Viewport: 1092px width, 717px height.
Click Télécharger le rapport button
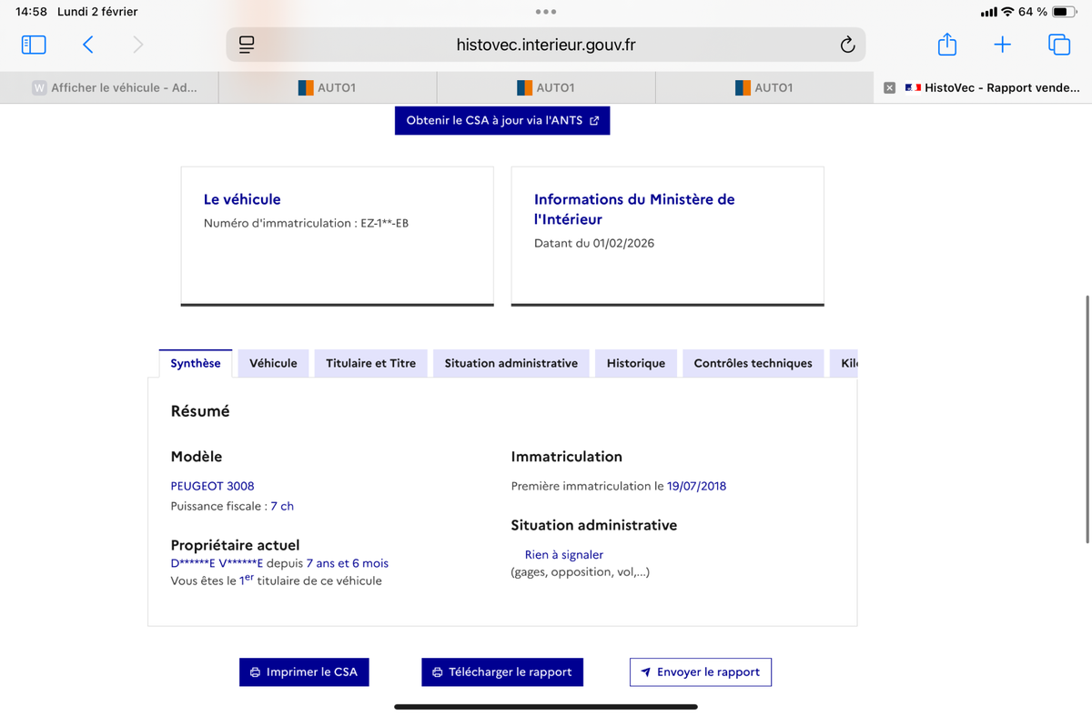(502, 672)
